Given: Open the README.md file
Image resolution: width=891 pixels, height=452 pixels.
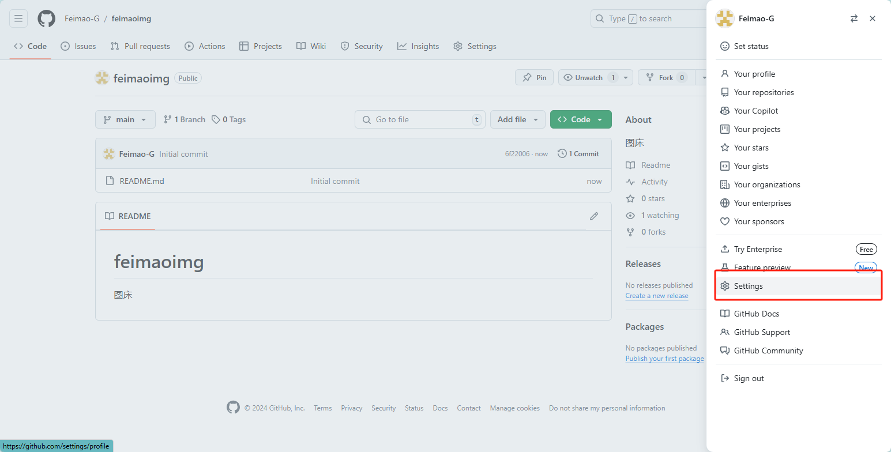Looking at the screenshot, I should (x=142, y=181).
